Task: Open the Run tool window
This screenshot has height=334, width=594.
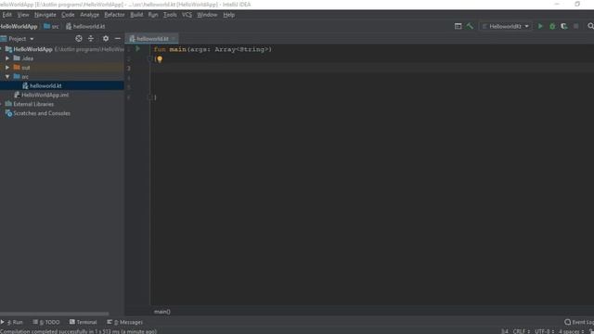Action: 12,322
